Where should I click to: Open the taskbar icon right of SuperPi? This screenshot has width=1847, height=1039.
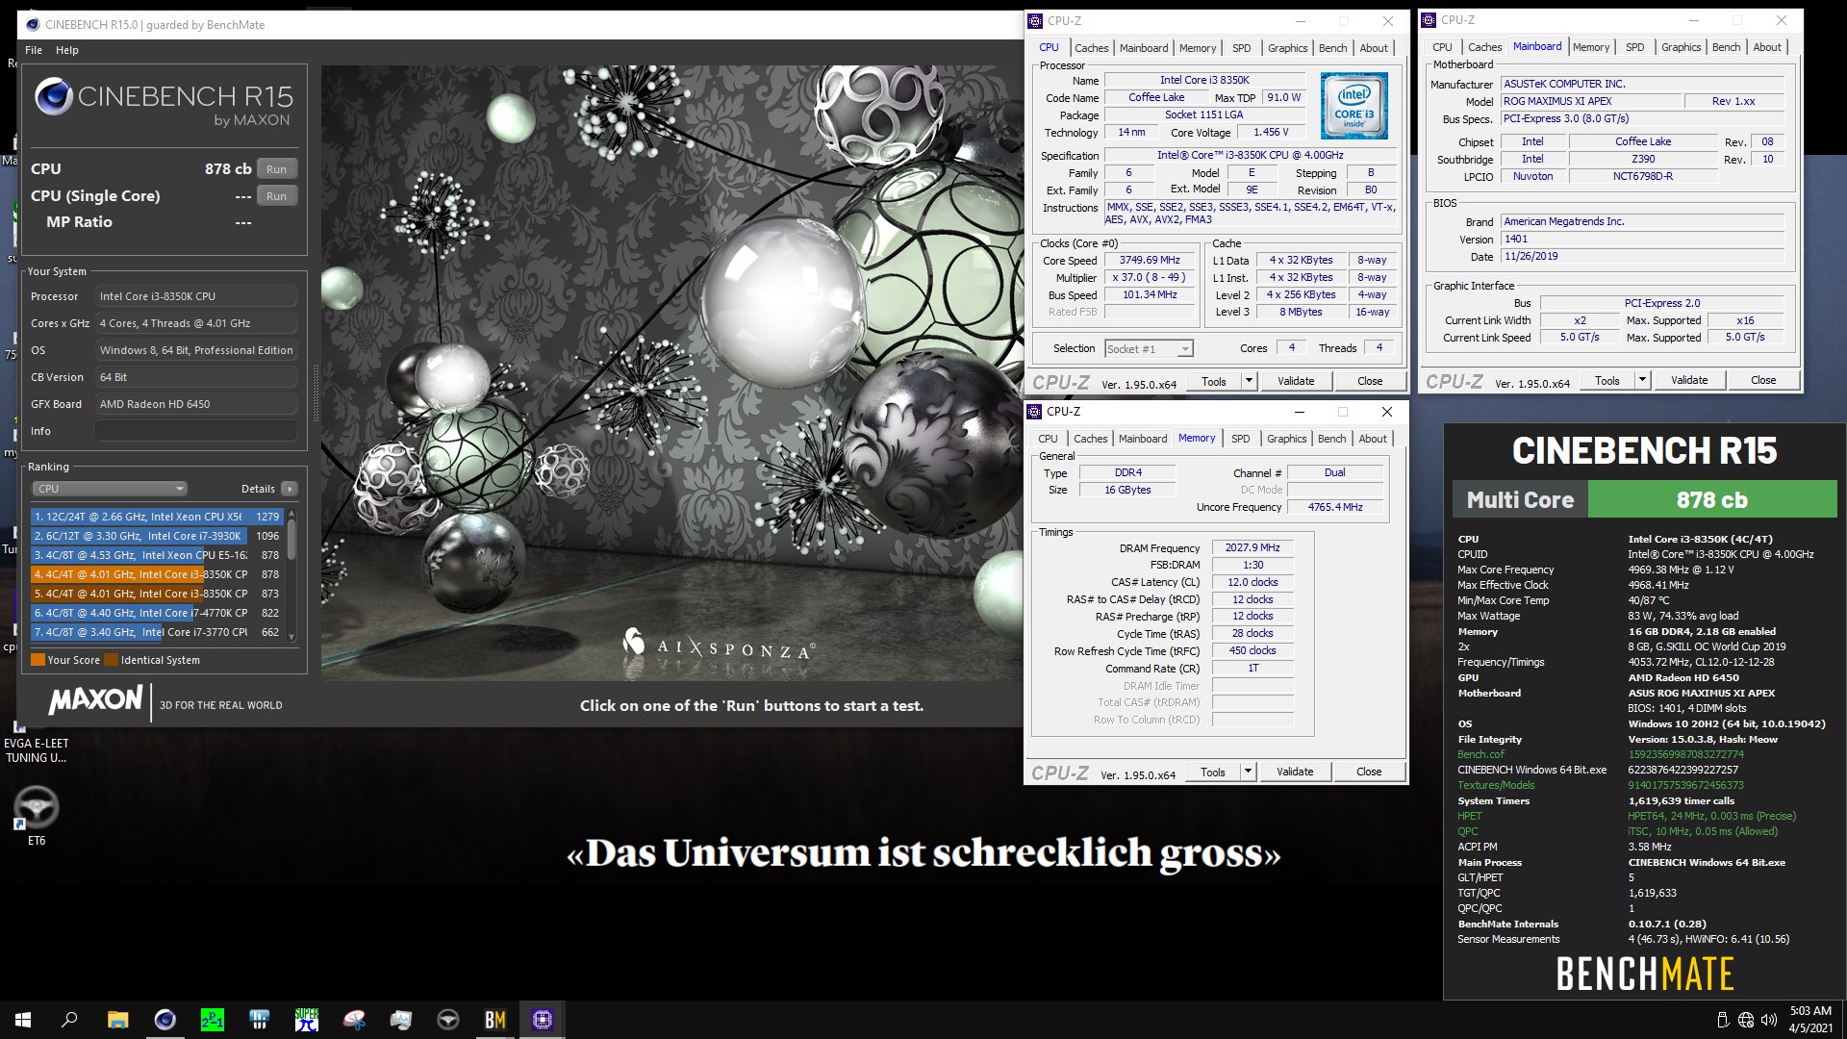pos(353,1020)
